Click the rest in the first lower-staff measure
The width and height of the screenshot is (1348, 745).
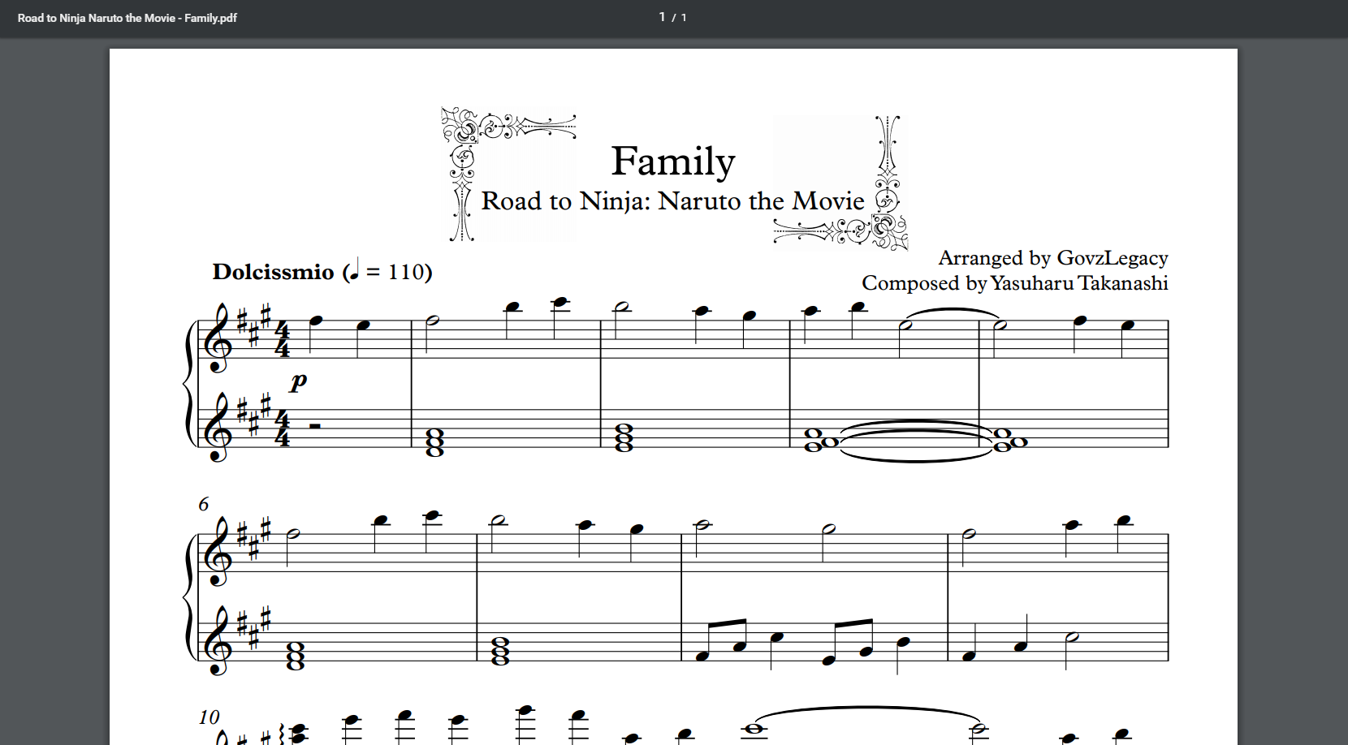[314, 425]
